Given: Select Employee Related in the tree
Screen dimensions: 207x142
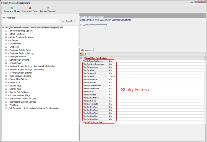Looking at the screenshot, I should [x=17, y=57].
